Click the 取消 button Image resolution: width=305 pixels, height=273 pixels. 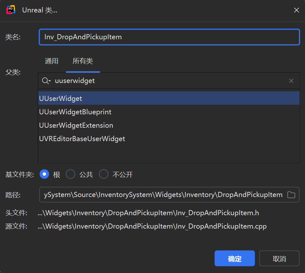click(x=279, y=258)
